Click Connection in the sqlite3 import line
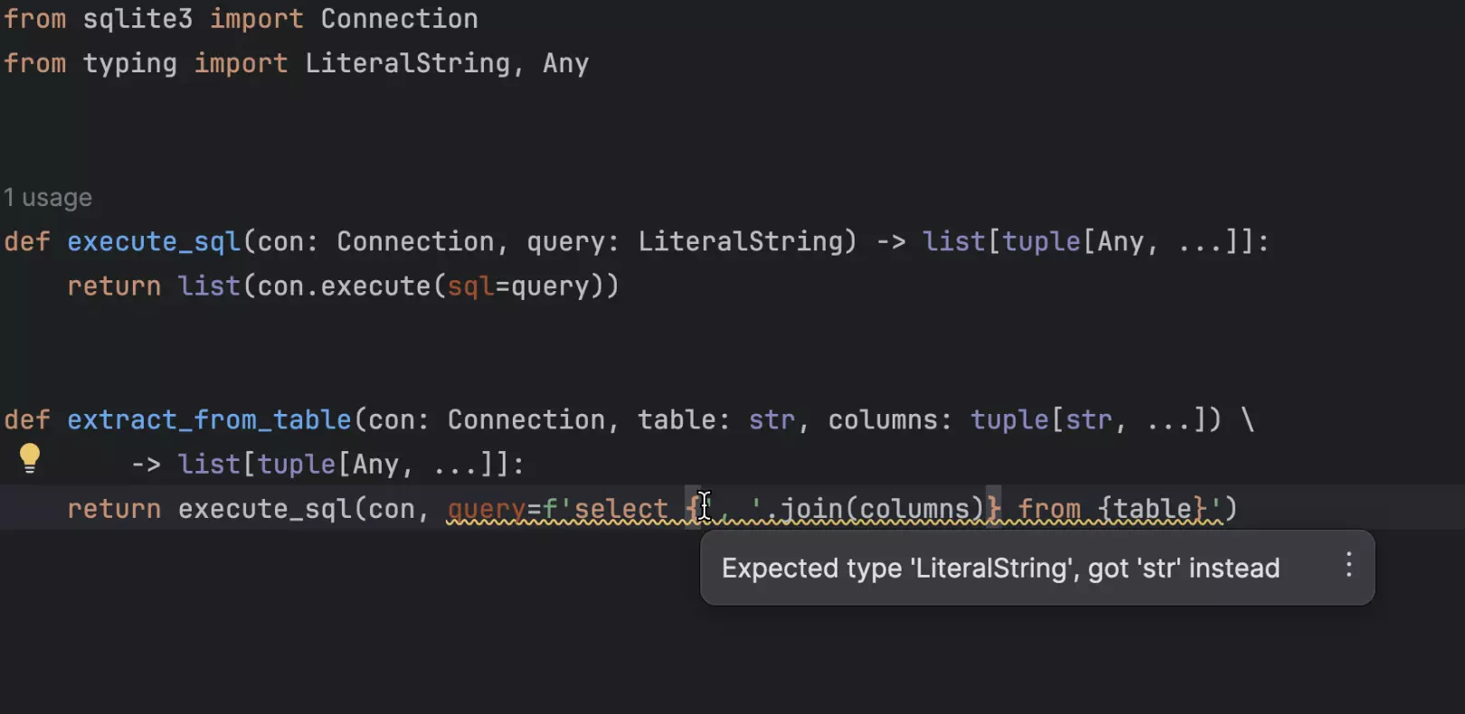1465x714 pixels. pos(399,19)
